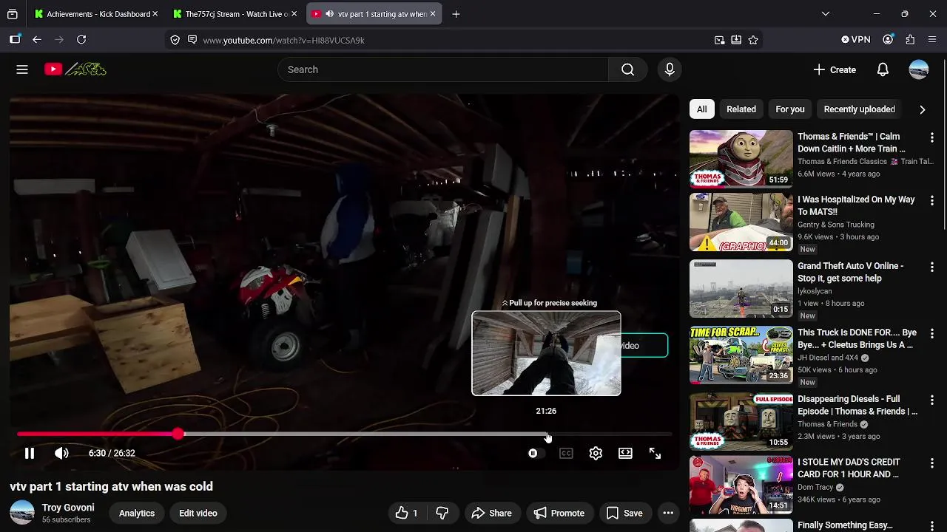Open browser downloads icon
The image size is (947, 532).
[736, 40]
